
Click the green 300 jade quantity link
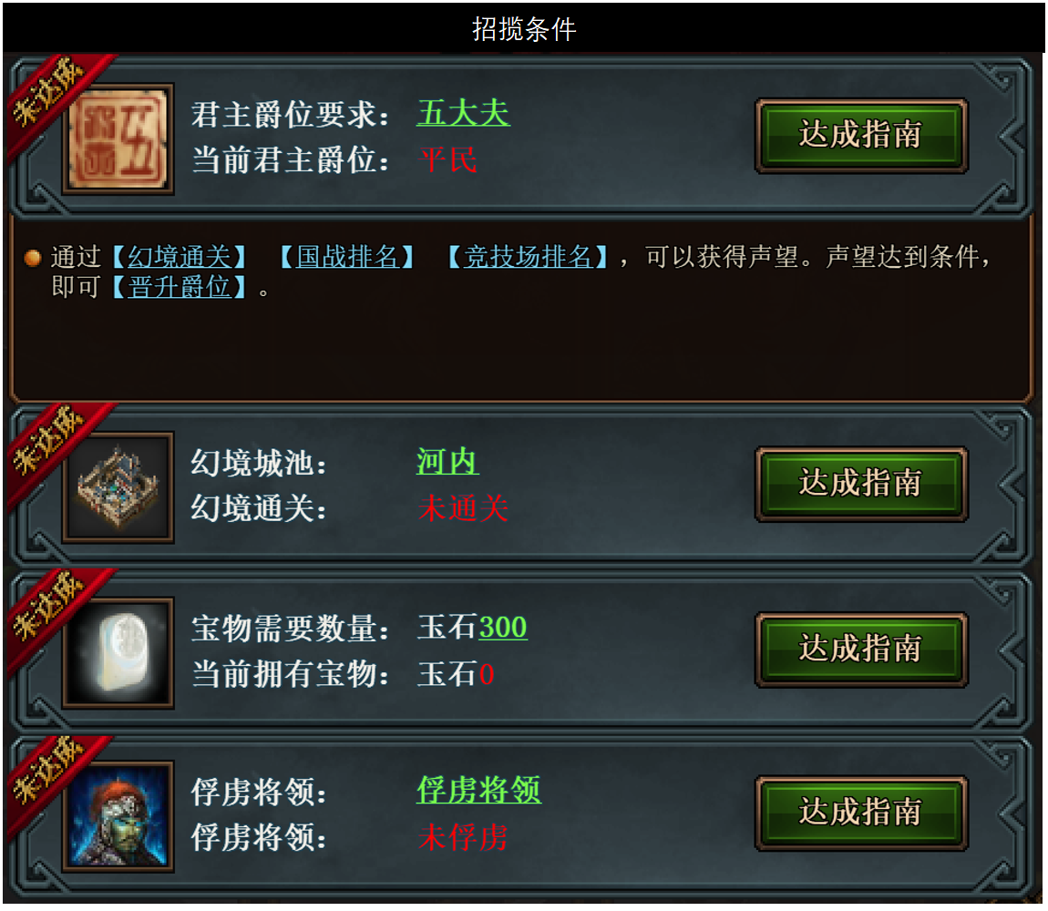pyautogui.click(x=503, y=628)
